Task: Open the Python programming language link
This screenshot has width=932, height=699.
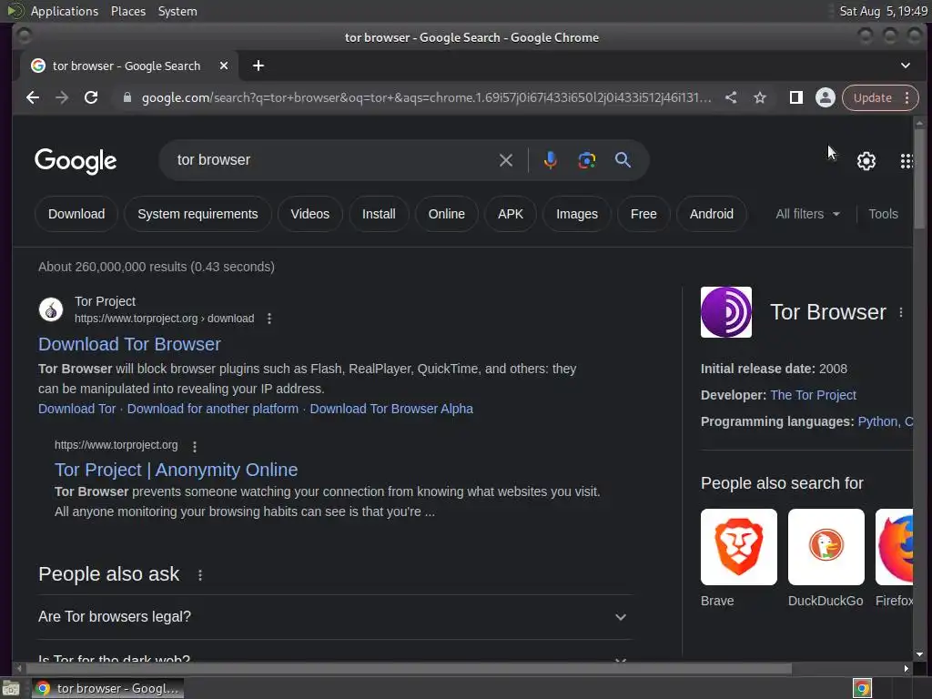Action: 878,421
